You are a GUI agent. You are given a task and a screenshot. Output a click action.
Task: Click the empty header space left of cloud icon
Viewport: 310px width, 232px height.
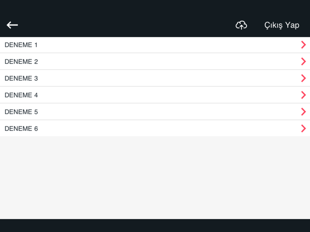click(x=126, y=25)
